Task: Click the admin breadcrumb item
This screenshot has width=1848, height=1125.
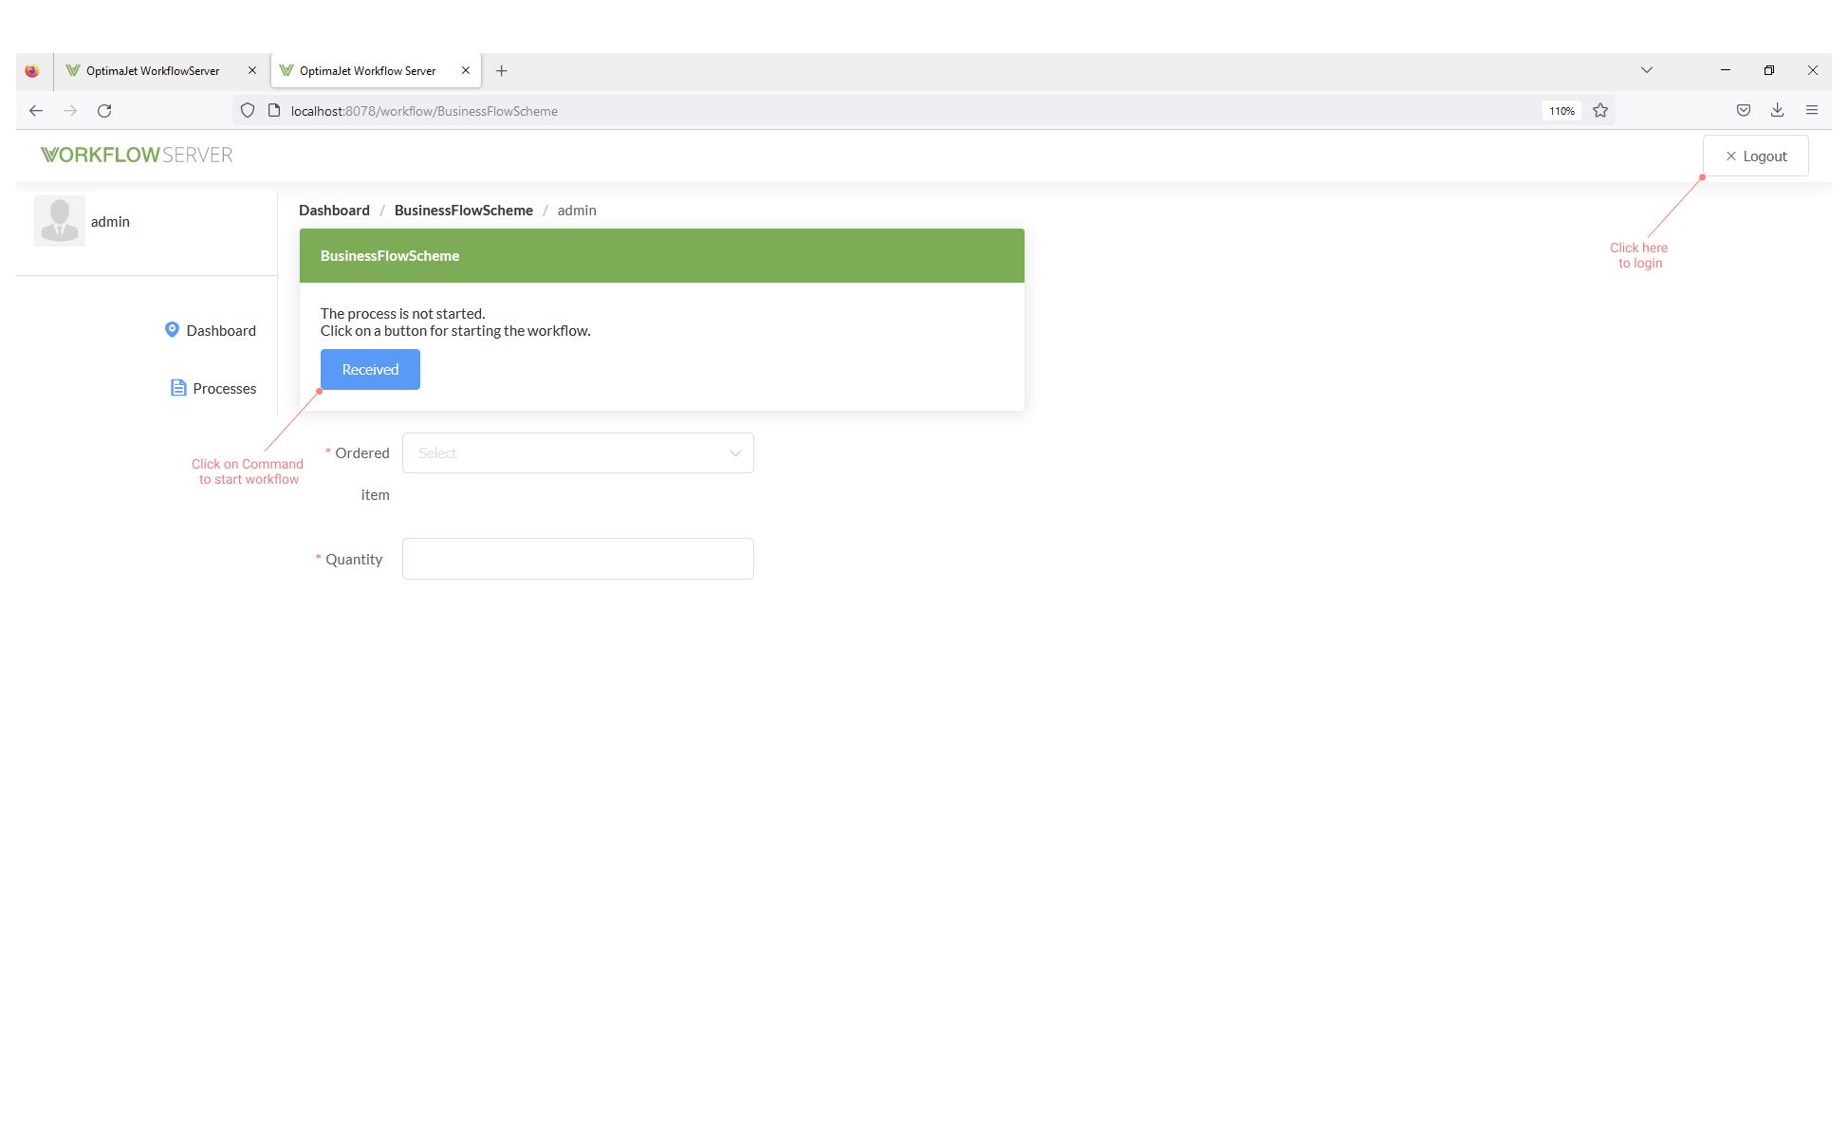Action: [577, 211]
